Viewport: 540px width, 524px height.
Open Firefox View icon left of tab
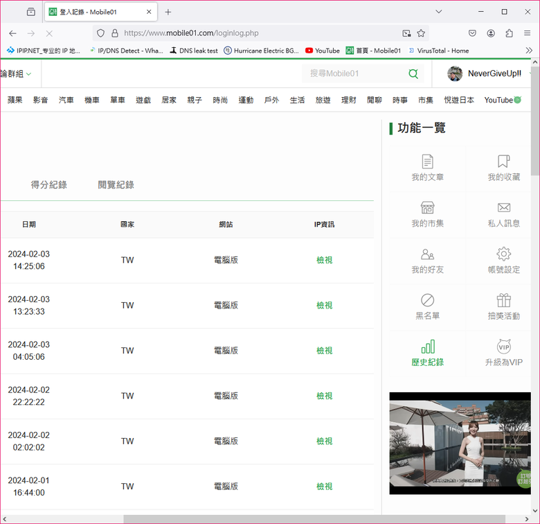pyautogui.click(x=31, y=12)
